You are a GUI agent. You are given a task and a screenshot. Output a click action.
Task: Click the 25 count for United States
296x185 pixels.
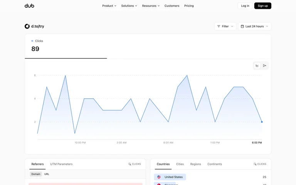point(264,177)
